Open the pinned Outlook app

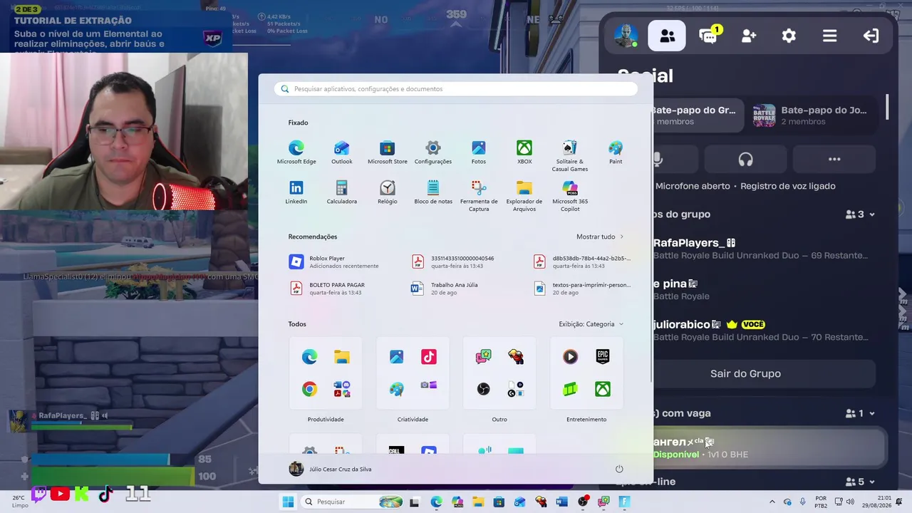point(342,152)
